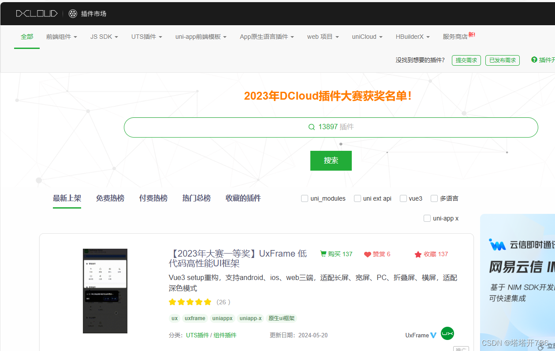Open the UxFrame plugin preview thumbnail

click(105, 291)
